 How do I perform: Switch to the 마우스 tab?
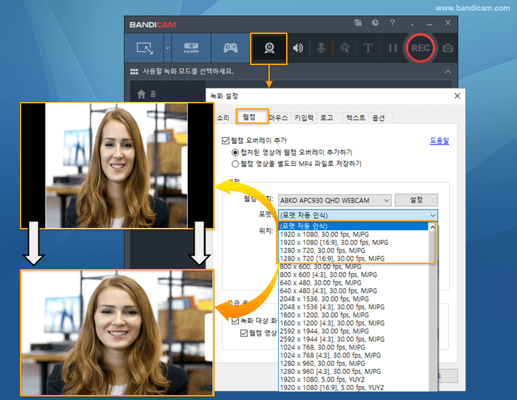(278, 118)
